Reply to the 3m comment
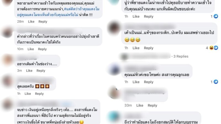 point(41,71)
